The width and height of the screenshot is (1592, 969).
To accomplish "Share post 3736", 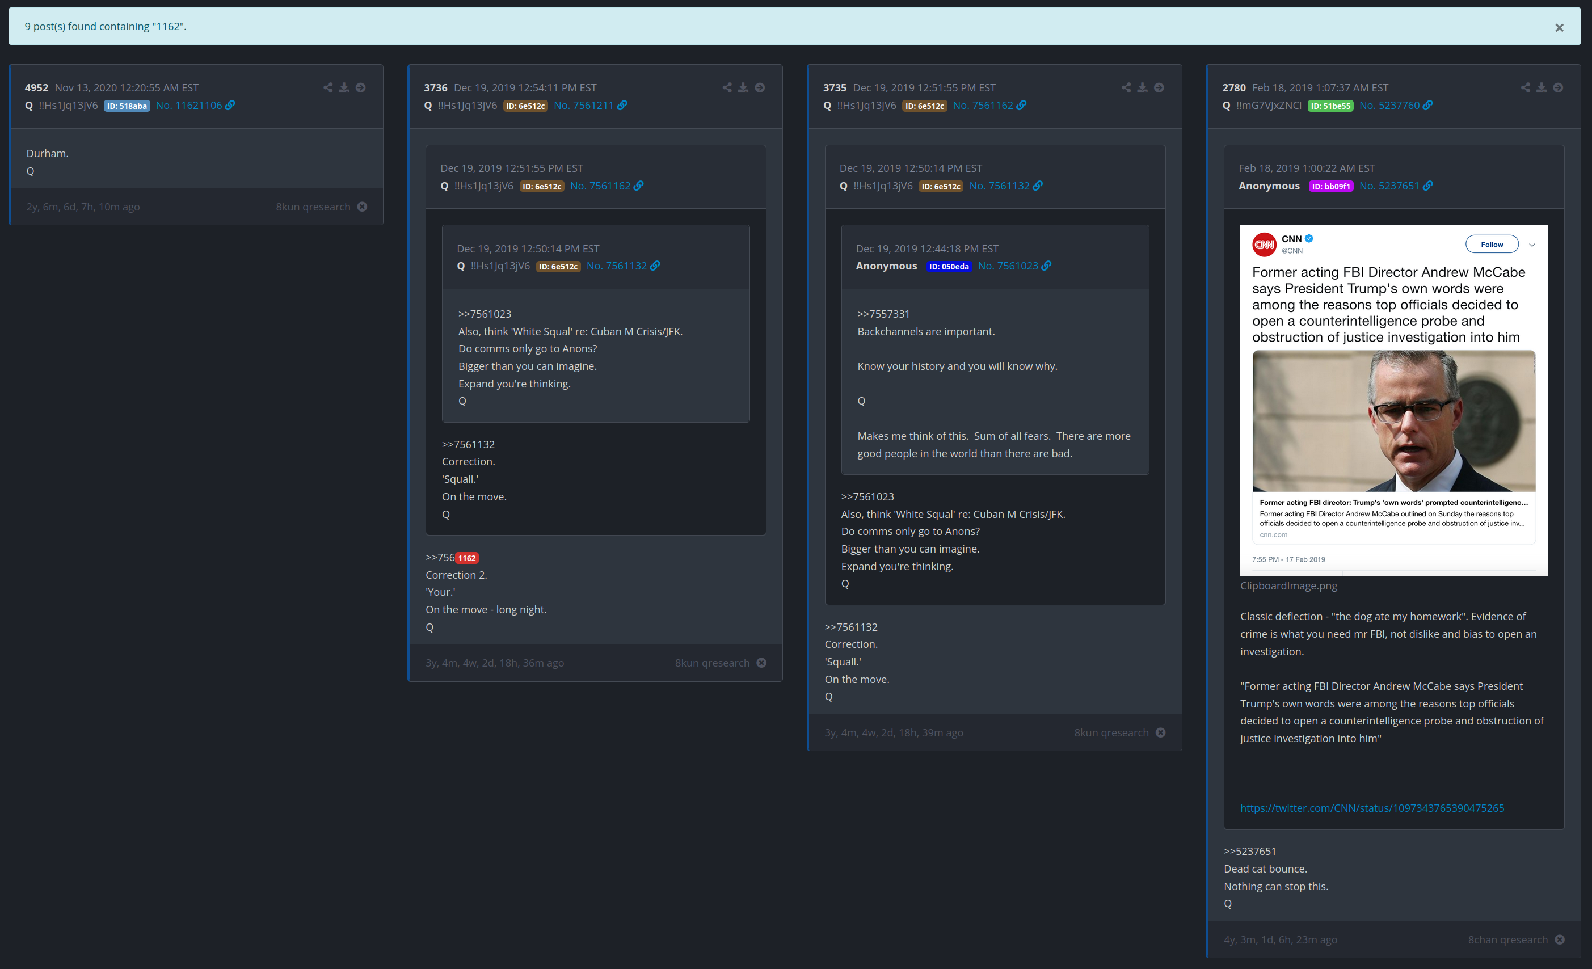I will pos(727,87).
